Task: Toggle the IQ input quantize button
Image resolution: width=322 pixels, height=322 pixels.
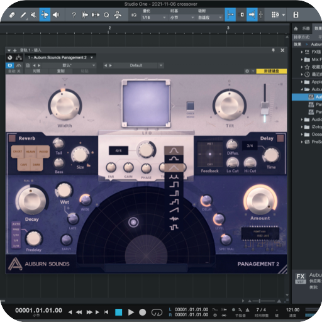Action: pyautogui.click(x=134, y=15)
